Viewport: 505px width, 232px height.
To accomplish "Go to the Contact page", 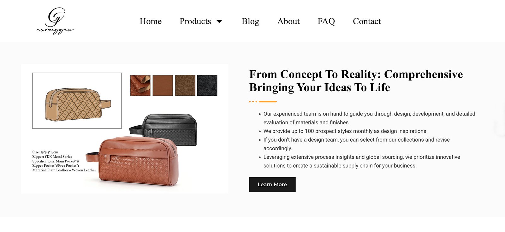I will [x=367, y=21].
